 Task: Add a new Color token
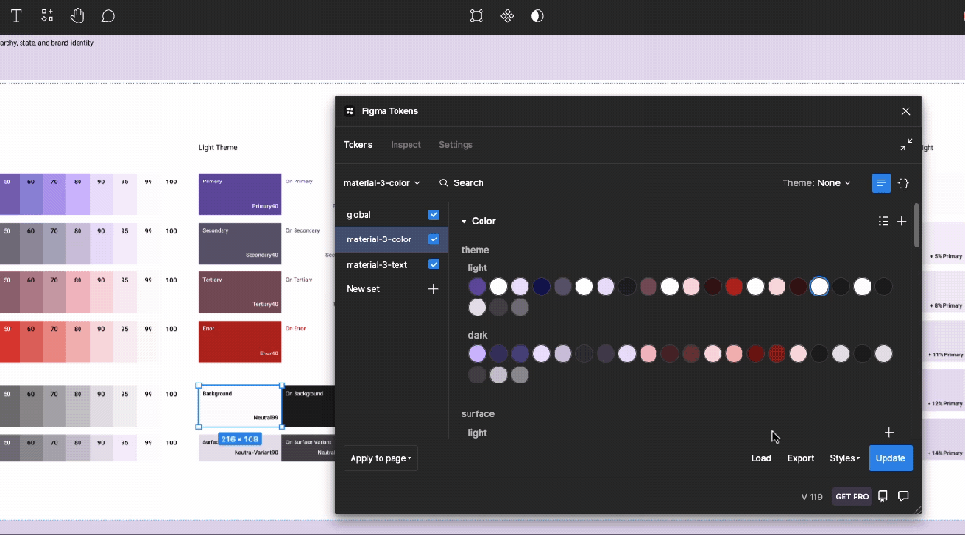tap(901, 221)
